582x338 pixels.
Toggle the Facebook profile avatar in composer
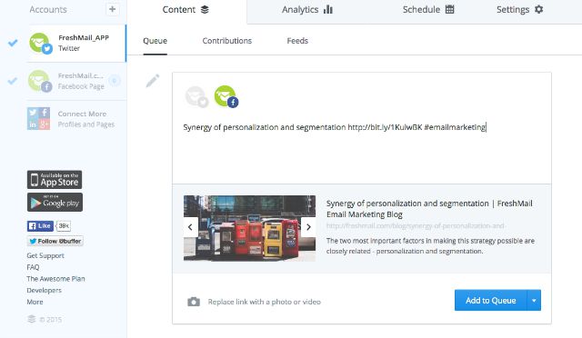pyautogui.click(x=226, y=96)
